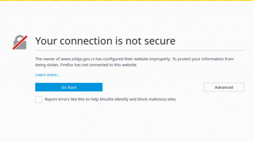Click the word Firefox in the description

pyautogui.click(x=66, y=65)
